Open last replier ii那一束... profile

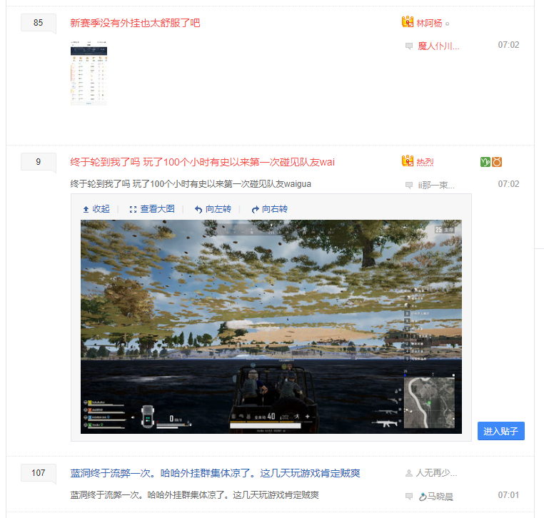click(436, 185)
